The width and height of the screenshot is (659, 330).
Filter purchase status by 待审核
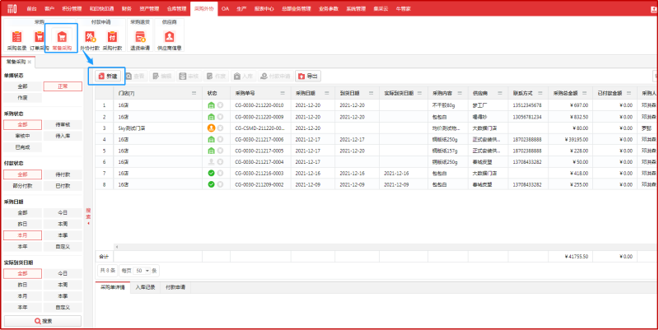tap(62, 124)
